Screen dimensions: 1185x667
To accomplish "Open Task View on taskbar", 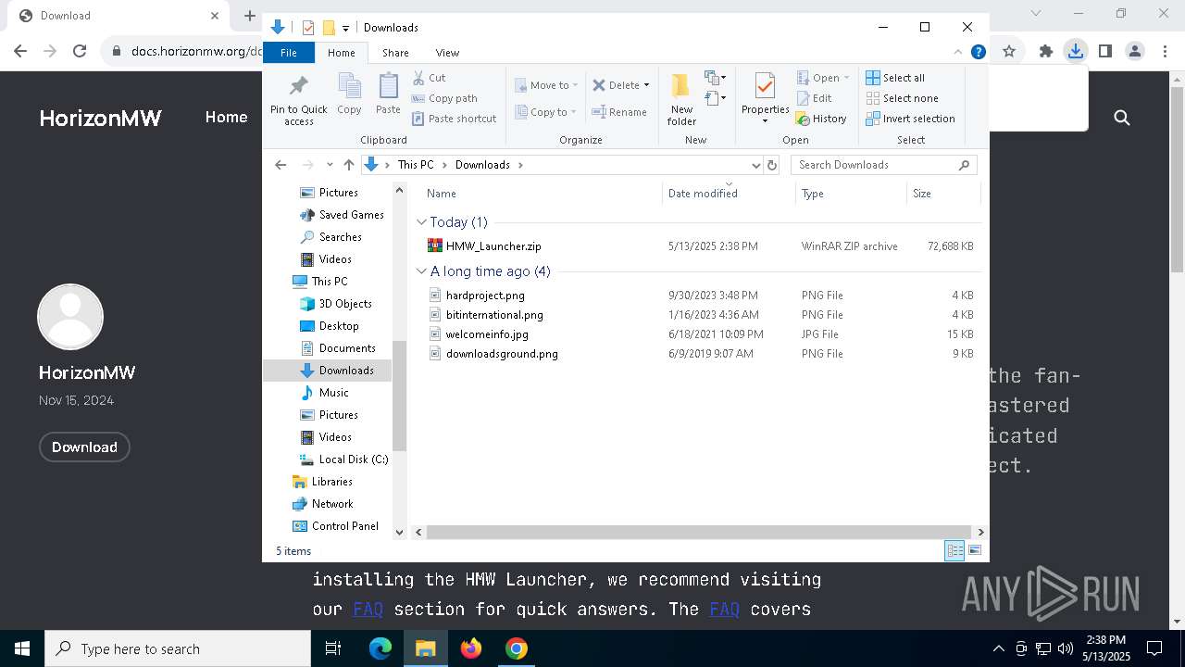I will tap(333, 648).
